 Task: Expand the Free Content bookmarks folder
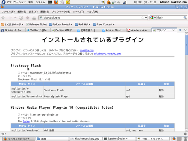pos(104,25)
